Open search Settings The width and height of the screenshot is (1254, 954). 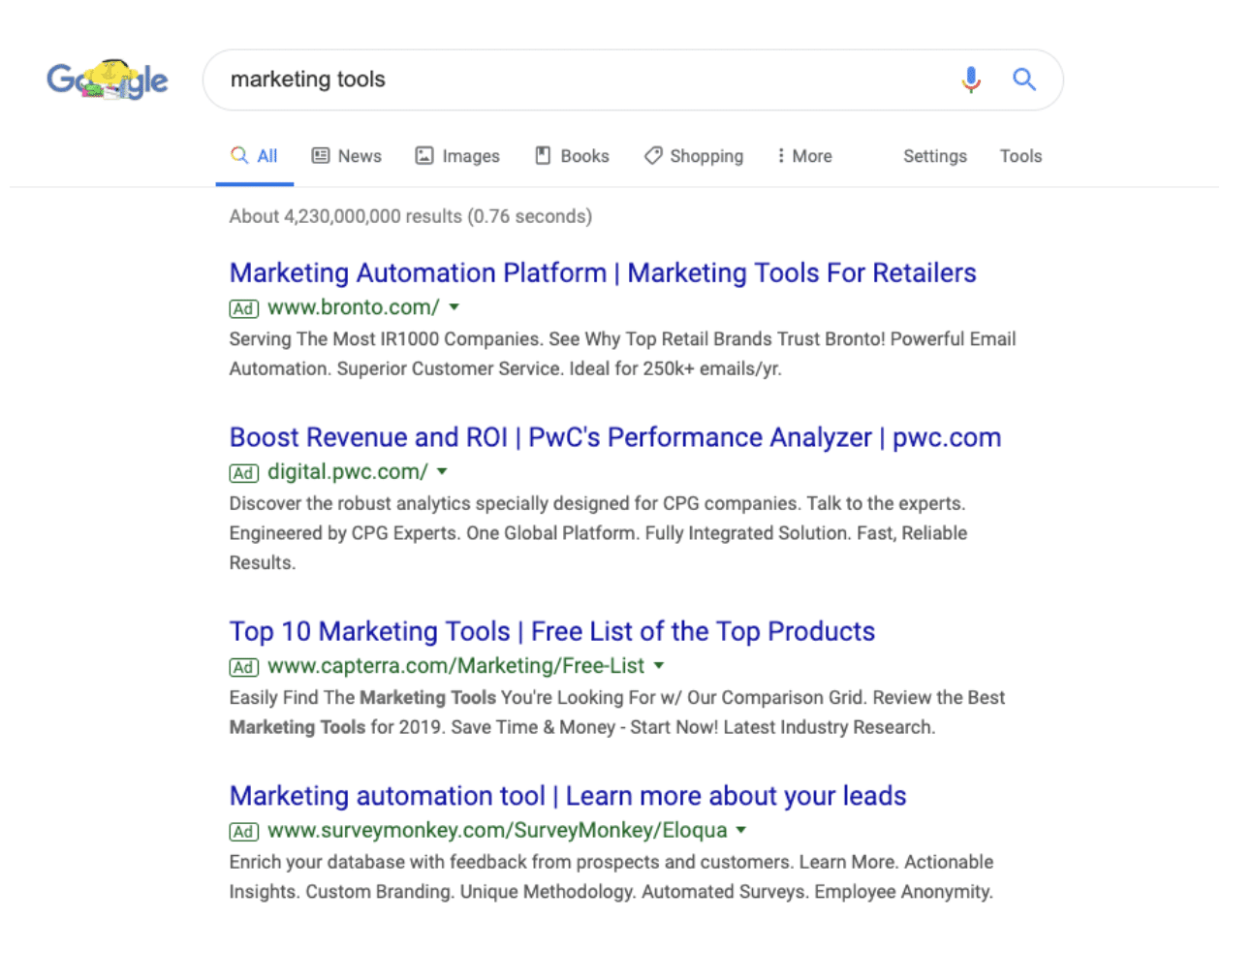point(935,156)
